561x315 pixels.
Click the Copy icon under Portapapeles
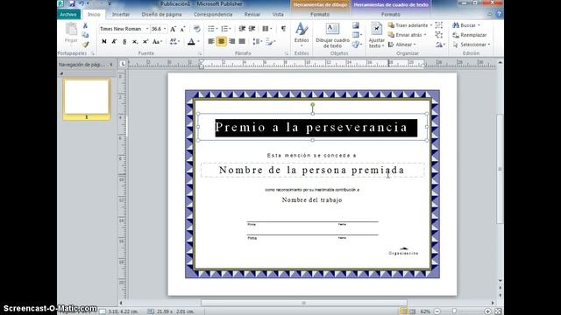[x=85, y=35]
